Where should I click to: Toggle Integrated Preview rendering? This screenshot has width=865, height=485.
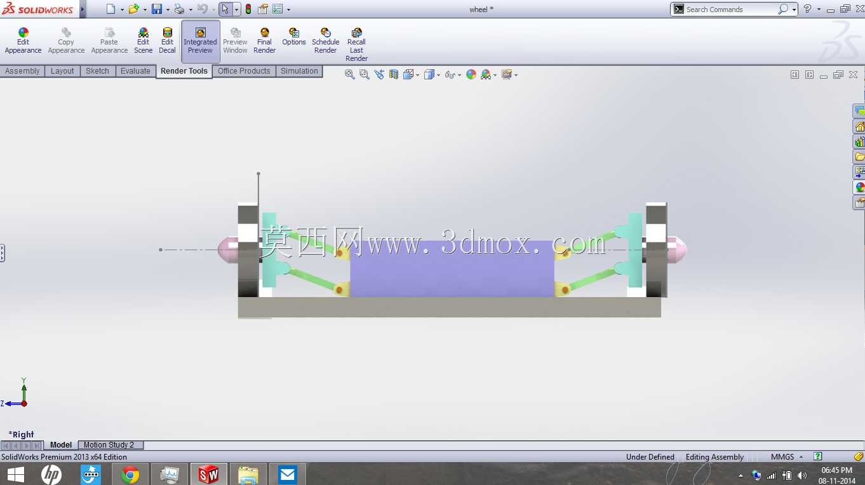click(x=200, y=41)
